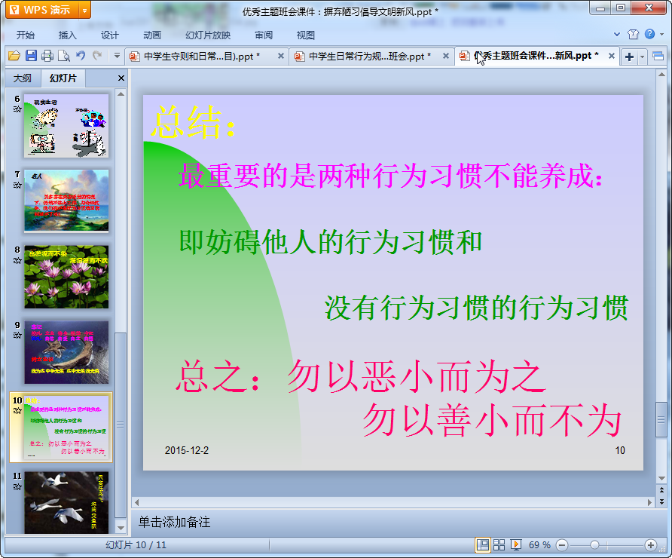
Task: Open the 审阅 ribbon tab
Action: coord(264,35)
